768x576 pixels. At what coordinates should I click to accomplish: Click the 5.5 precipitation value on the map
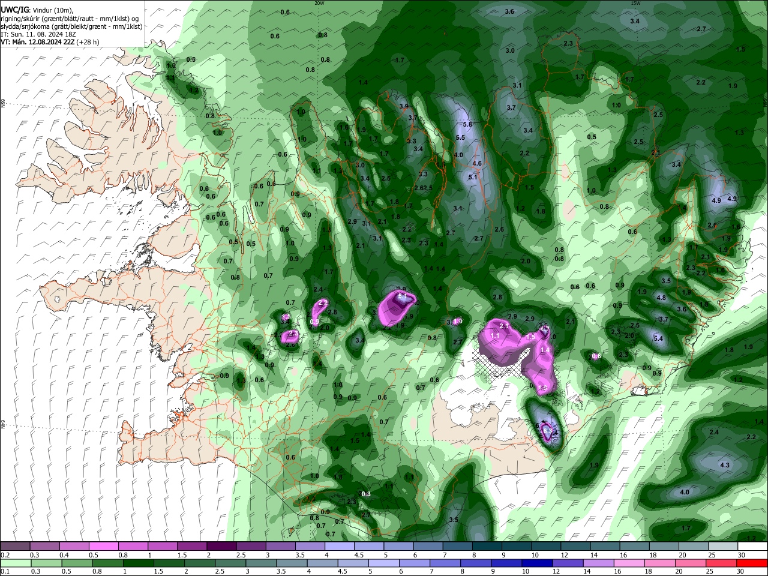click(x=460, y=137)
